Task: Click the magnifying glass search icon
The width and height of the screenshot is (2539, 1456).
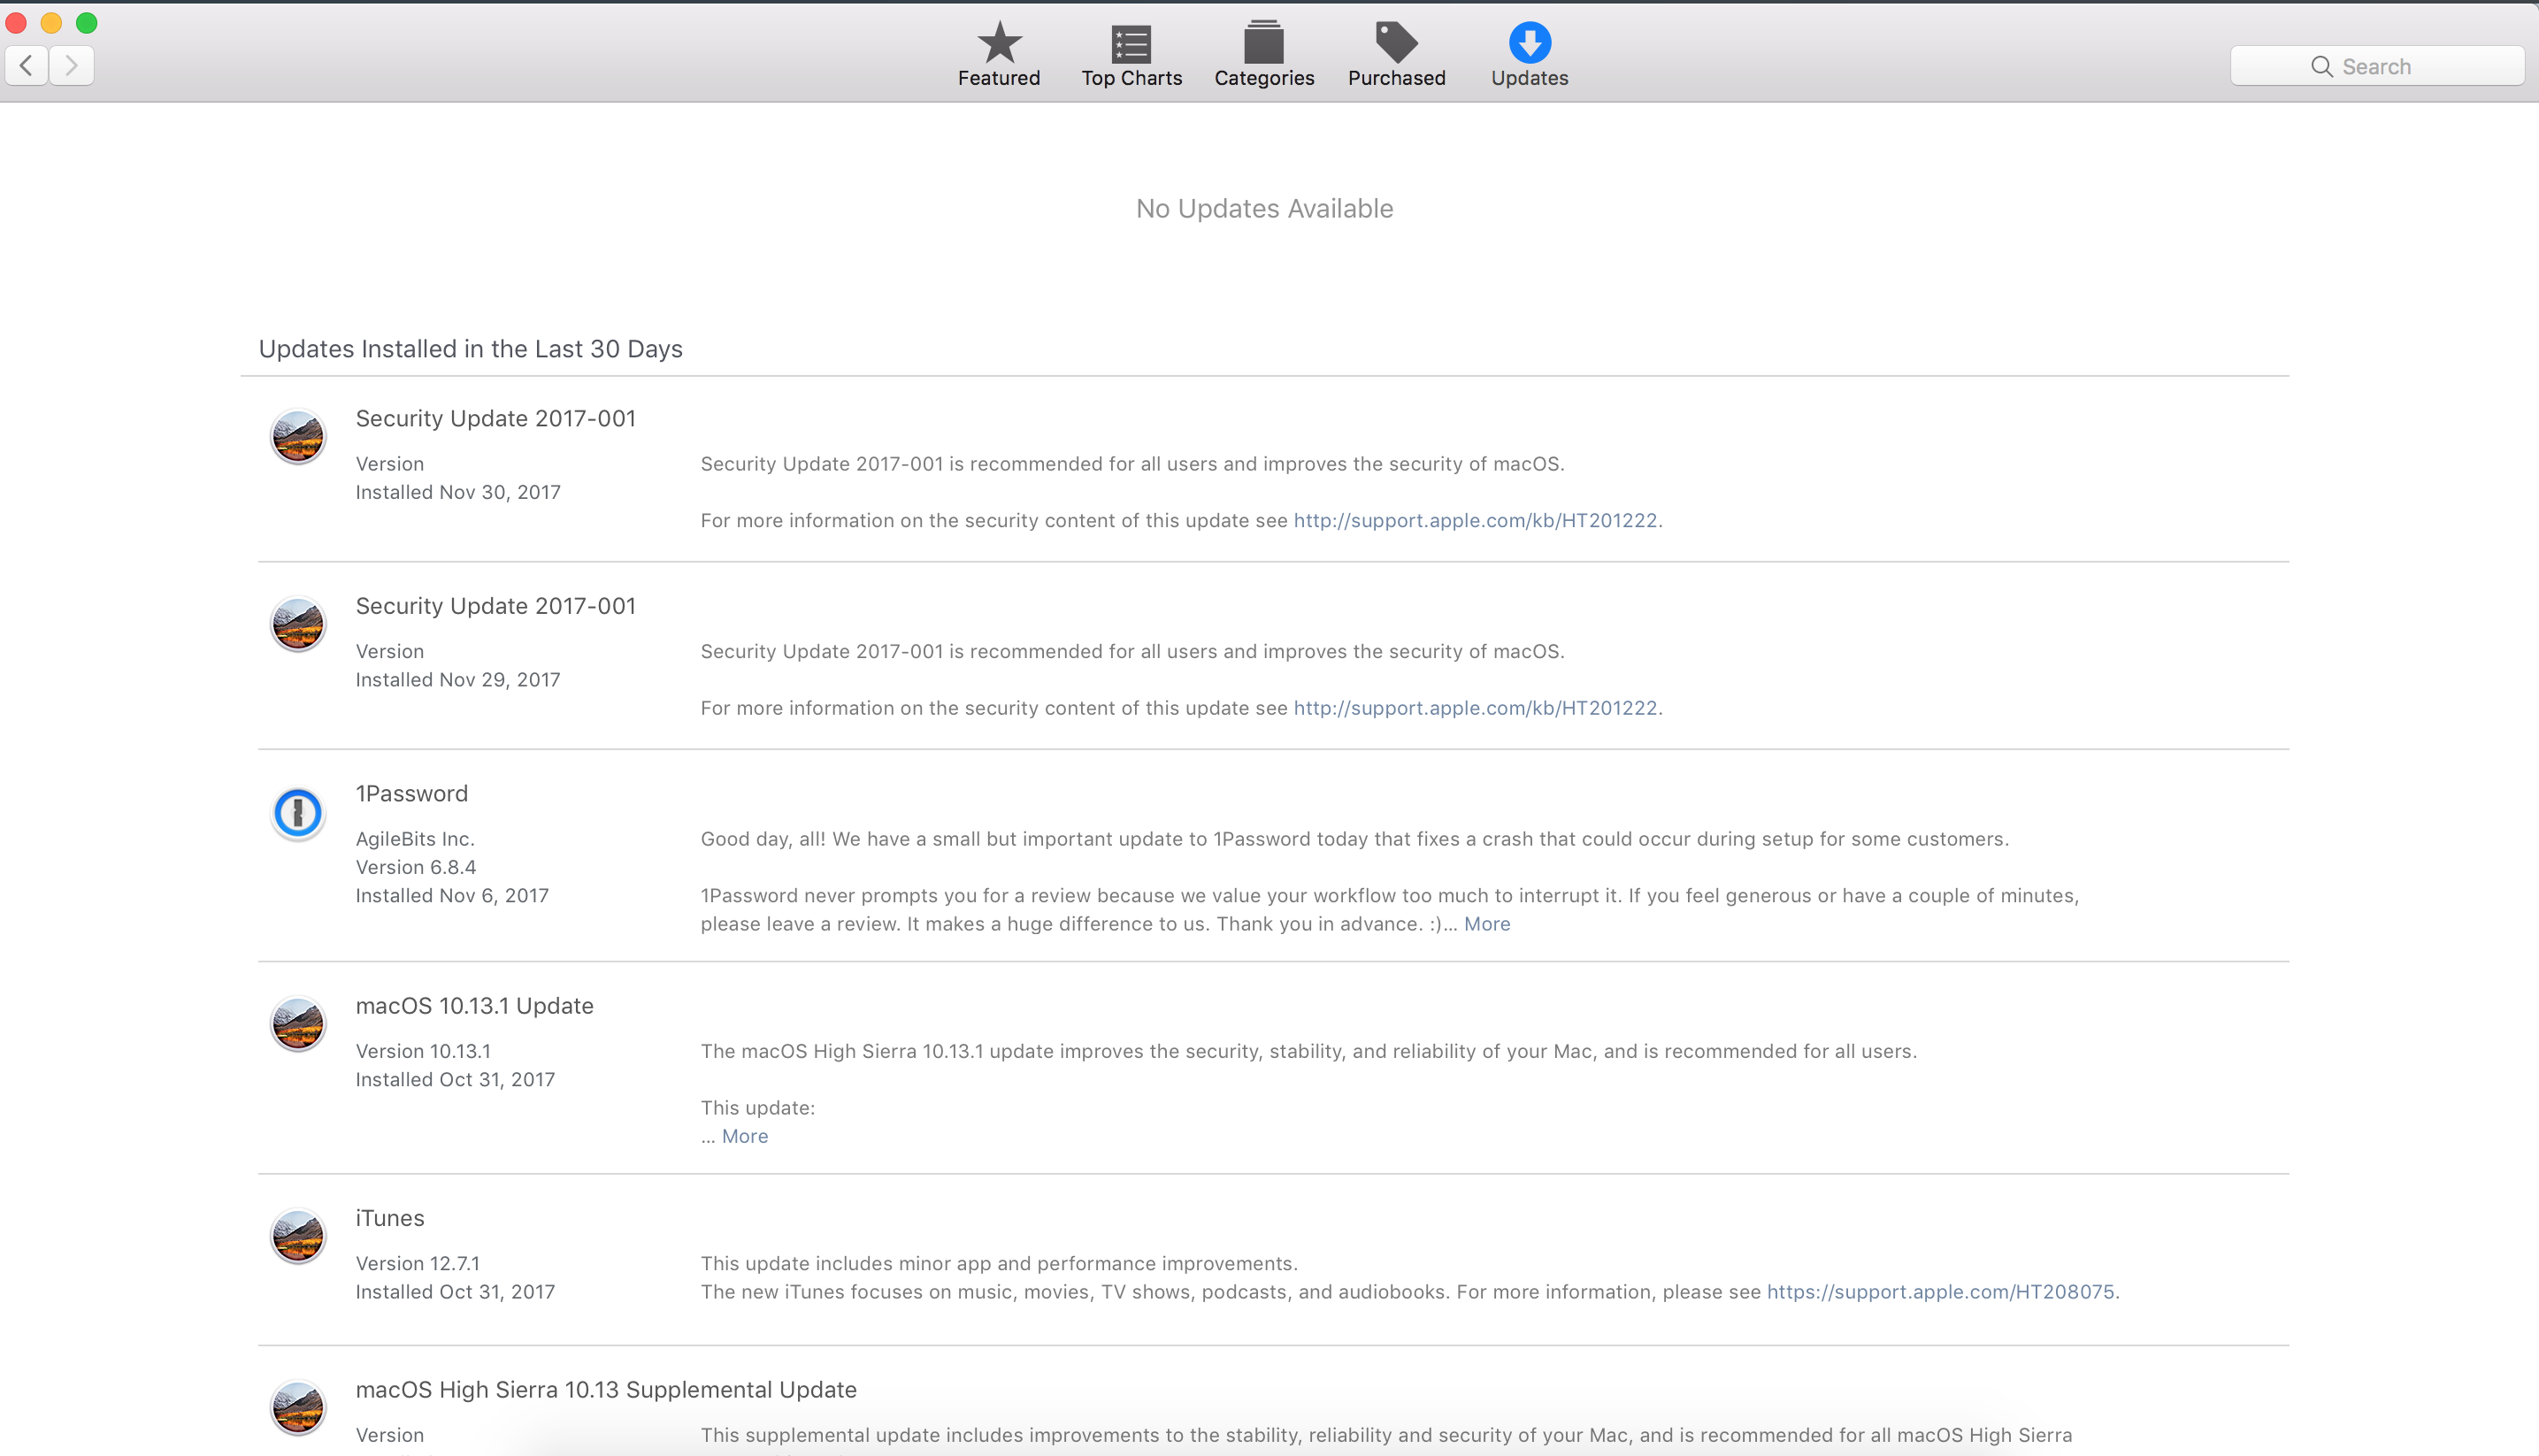Action: click(2322, 67)
